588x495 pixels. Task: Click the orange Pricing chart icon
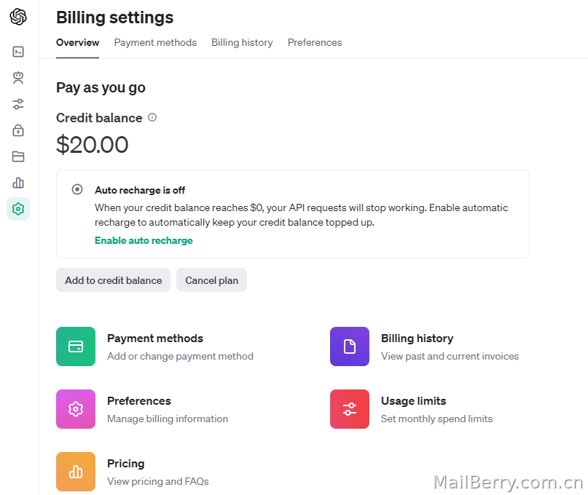click(76, 472)
